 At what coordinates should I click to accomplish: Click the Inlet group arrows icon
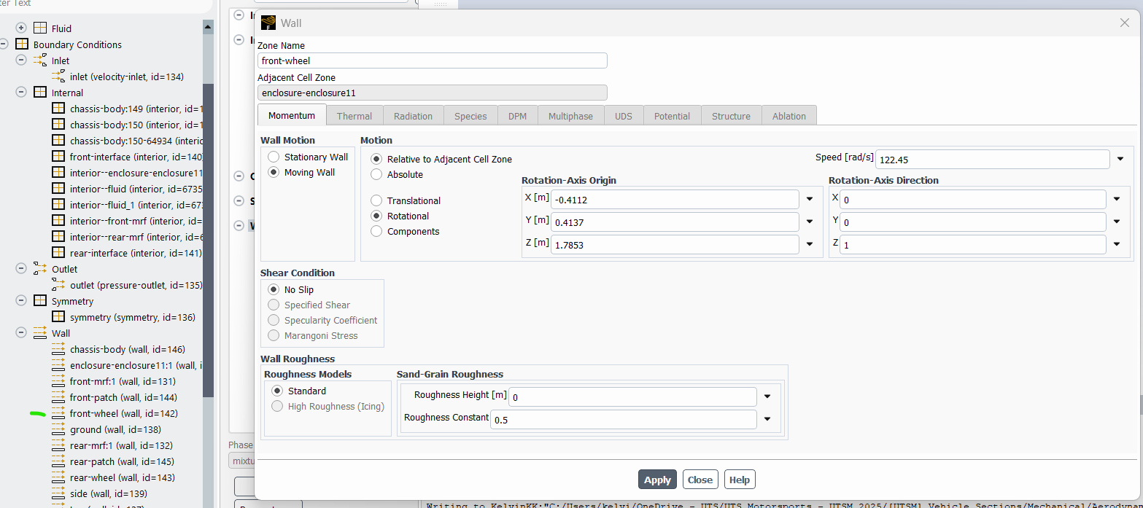click(40, 60)
